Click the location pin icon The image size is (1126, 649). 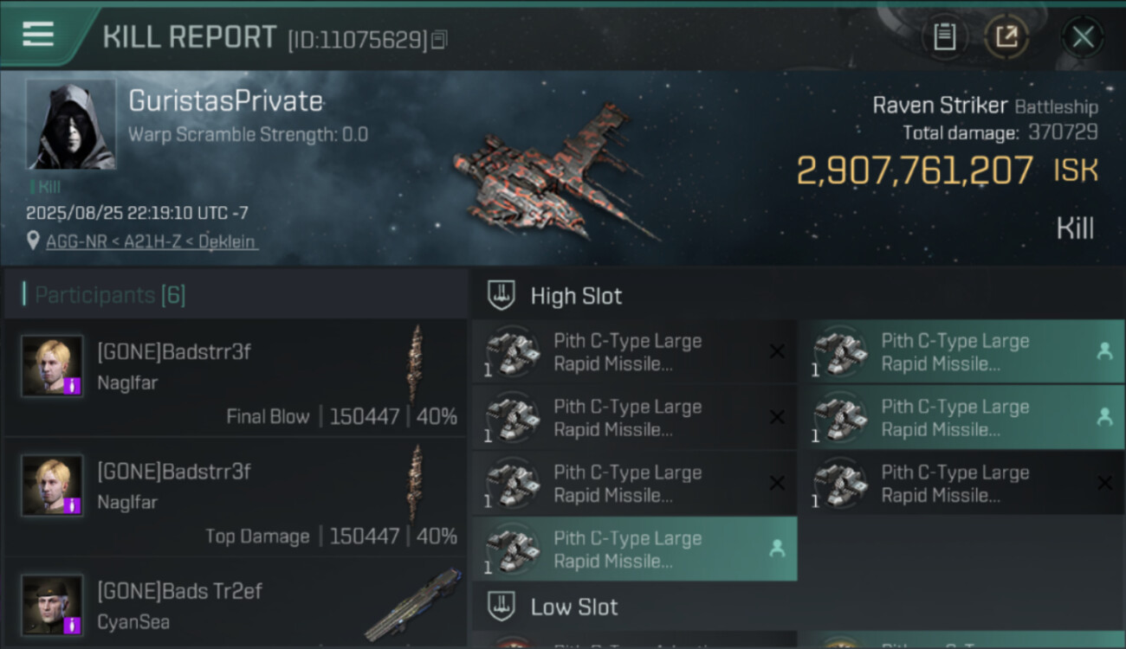pos(33,241)
